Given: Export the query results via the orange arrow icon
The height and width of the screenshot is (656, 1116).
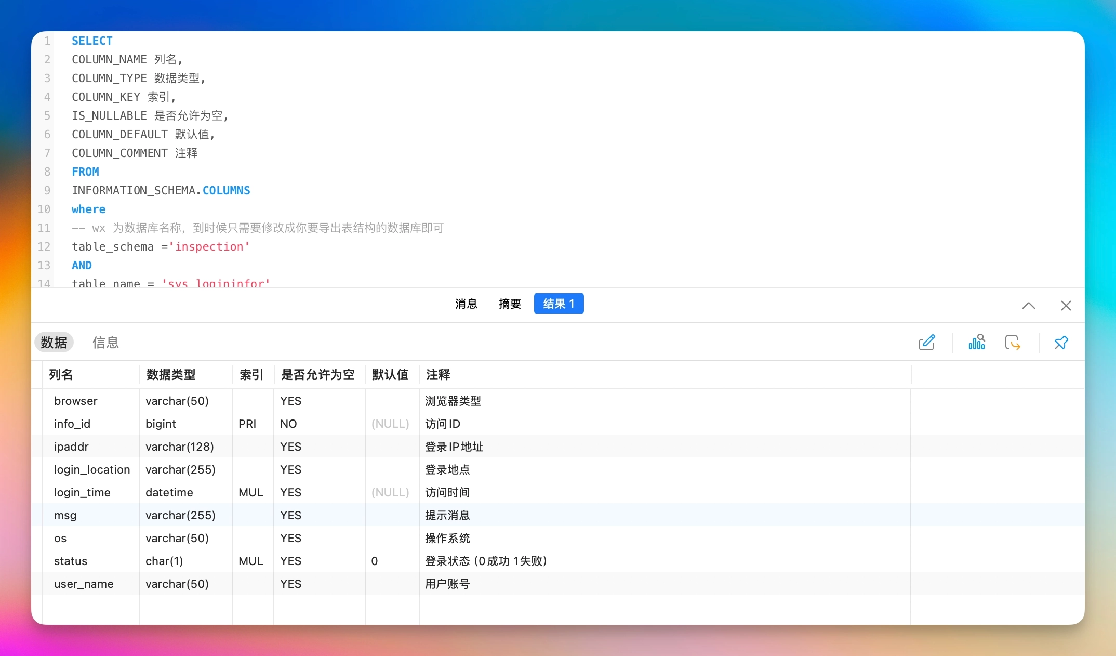Looking at the screenshot, I should tap(1013, 343).
